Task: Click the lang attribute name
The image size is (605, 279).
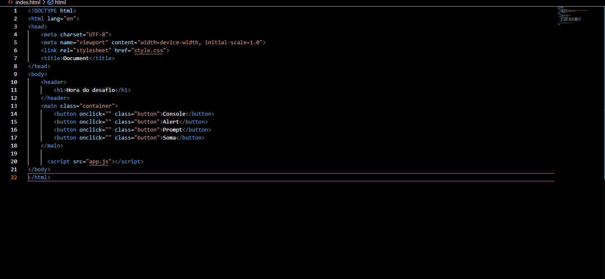Action: (x=54, y=19)
